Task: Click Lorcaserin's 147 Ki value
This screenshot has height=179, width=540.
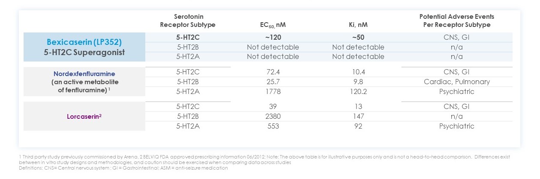Action: (358, 116)
